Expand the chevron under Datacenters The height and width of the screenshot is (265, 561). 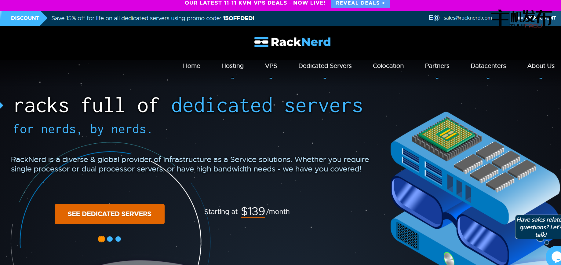pyautogui.click(x=488, y=79)
